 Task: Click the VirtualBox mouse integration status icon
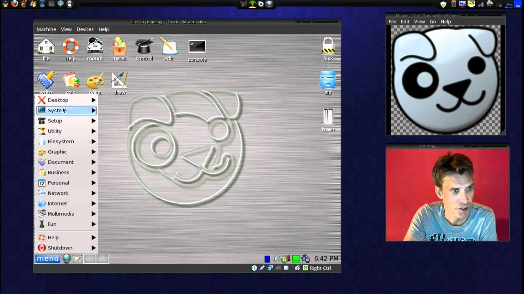point(298,268)
